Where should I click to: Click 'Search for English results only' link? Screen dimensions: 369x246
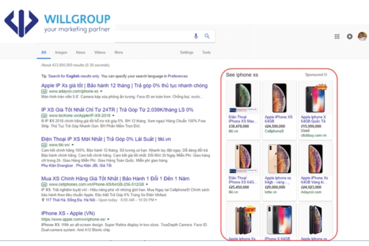tap(74, 76)
